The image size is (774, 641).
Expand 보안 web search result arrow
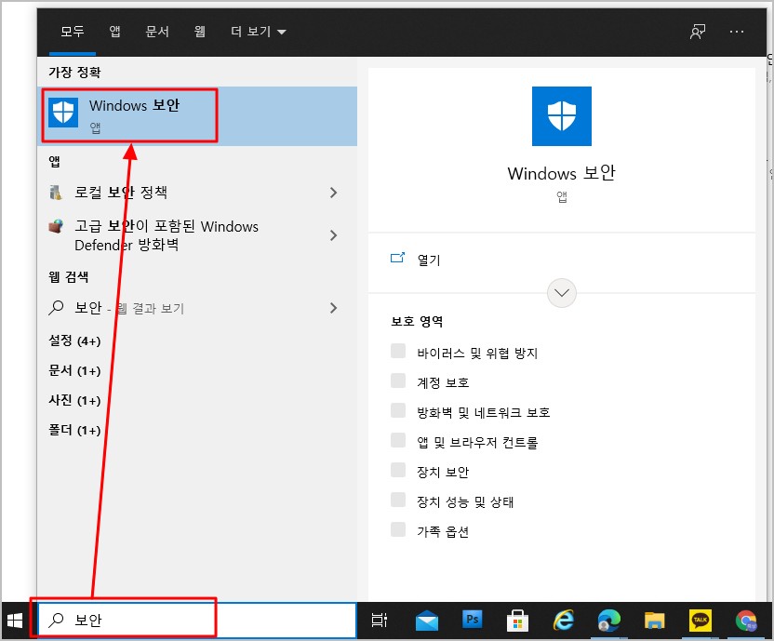coord(334,308)
